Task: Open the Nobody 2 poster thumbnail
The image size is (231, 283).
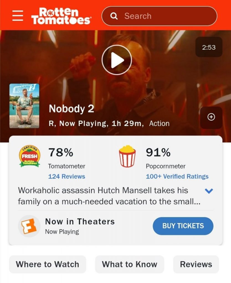Action: click(24, 106)
